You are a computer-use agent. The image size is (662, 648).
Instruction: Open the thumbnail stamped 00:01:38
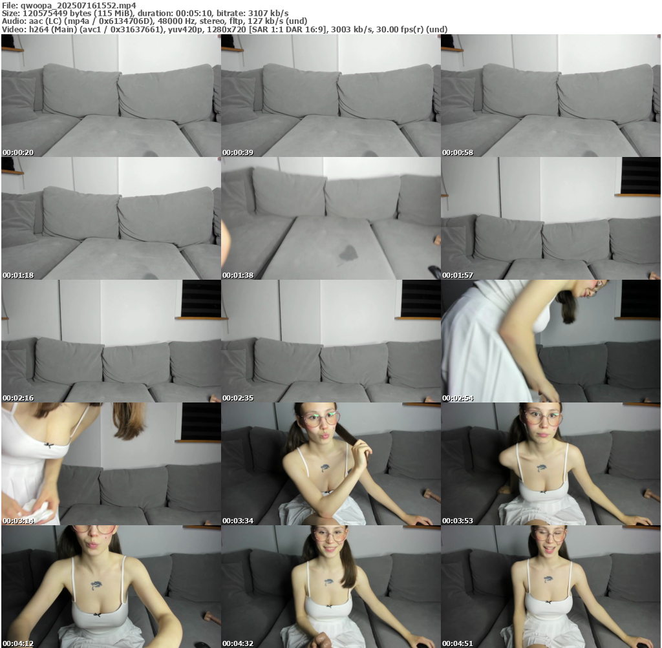[x=331, y=218]
